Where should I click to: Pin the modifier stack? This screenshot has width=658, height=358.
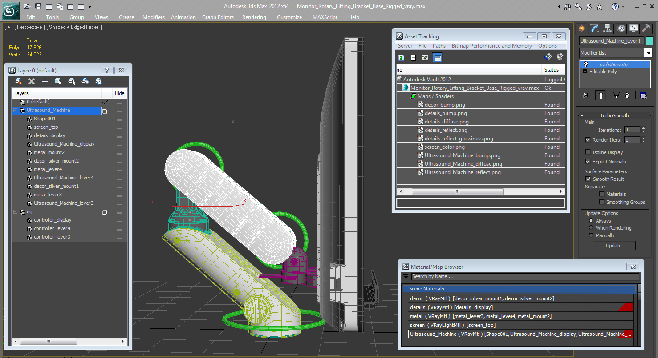[x=585, y=95]
